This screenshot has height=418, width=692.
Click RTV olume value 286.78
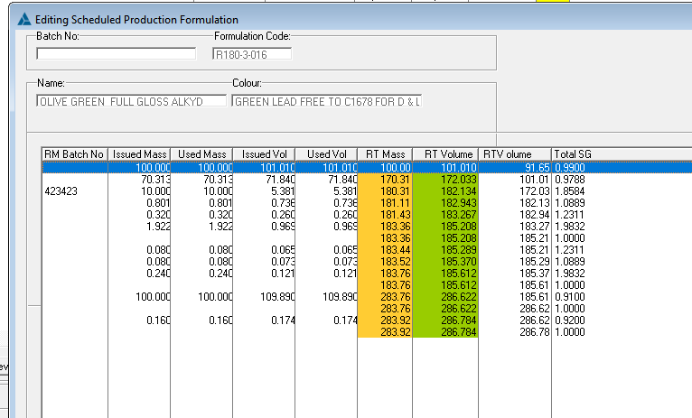point(535,332)
